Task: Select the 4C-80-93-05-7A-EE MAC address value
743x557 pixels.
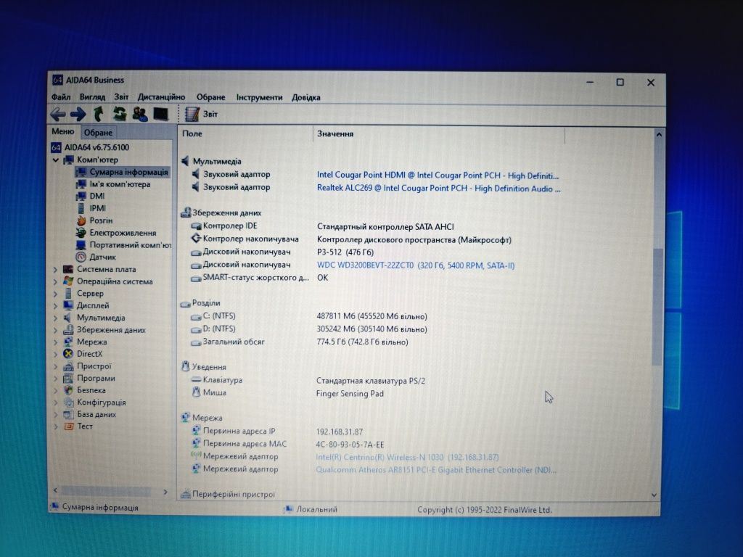Action: (x=350, y=445)
